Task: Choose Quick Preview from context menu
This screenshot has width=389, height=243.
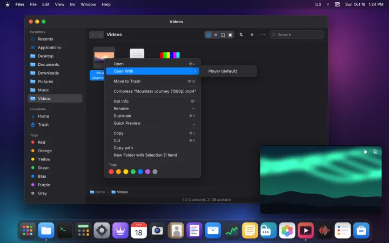Action: tap(152, 123)
